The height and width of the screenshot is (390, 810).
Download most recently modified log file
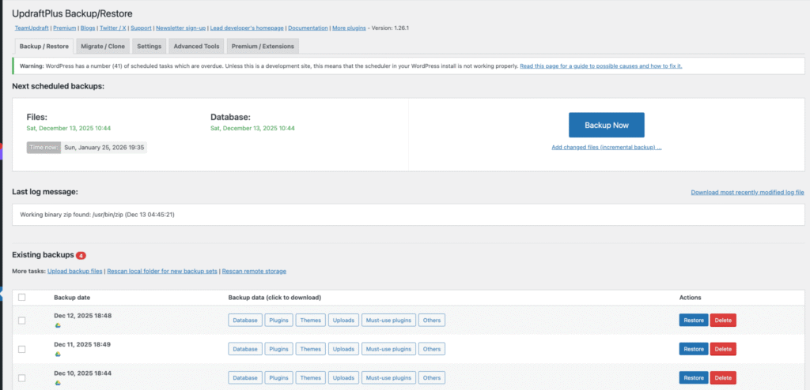748,193
